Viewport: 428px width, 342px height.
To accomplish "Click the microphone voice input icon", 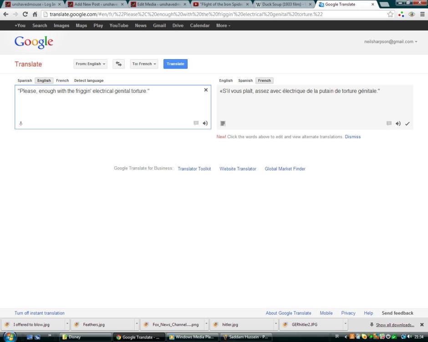I will [x=20, y=123].
